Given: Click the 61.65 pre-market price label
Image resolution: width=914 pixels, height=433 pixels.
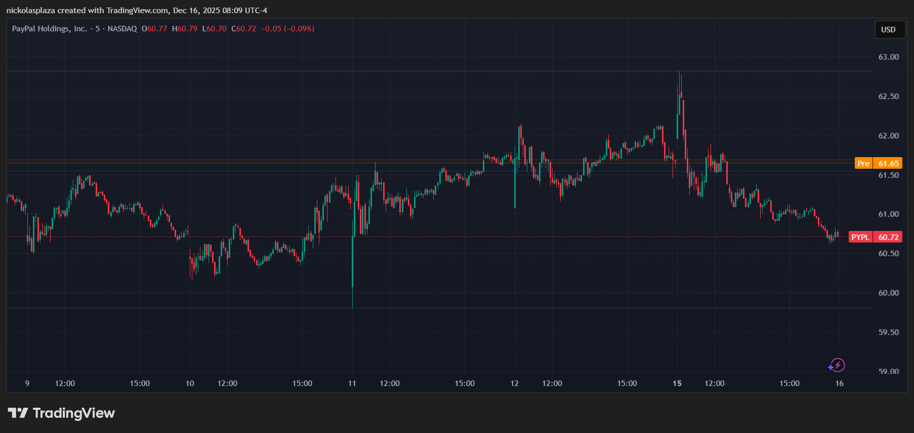Looking at the screenshot, I should (888, 163).
